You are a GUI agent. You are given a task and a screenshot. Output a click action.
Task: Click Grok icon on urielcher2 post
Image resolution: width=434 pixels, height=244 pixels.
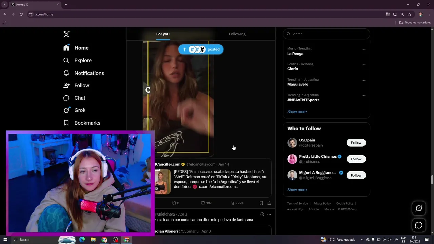point(262,214)
